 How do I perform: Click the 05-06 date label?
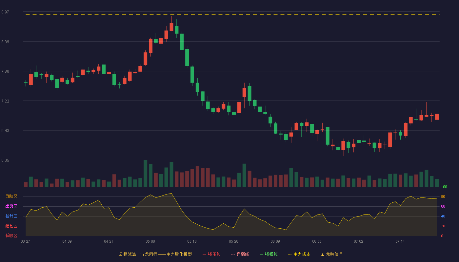150,241
